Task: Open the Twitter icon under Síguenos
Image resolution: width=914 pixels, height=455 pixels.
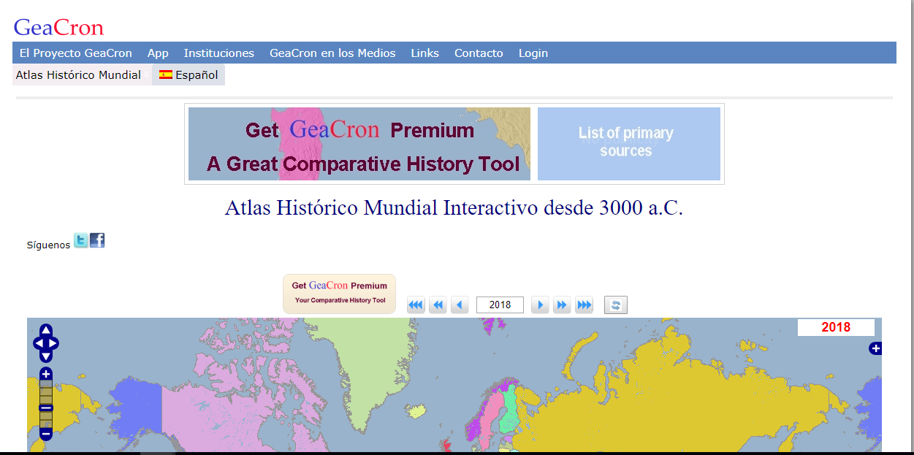Action: coord(80,240)
